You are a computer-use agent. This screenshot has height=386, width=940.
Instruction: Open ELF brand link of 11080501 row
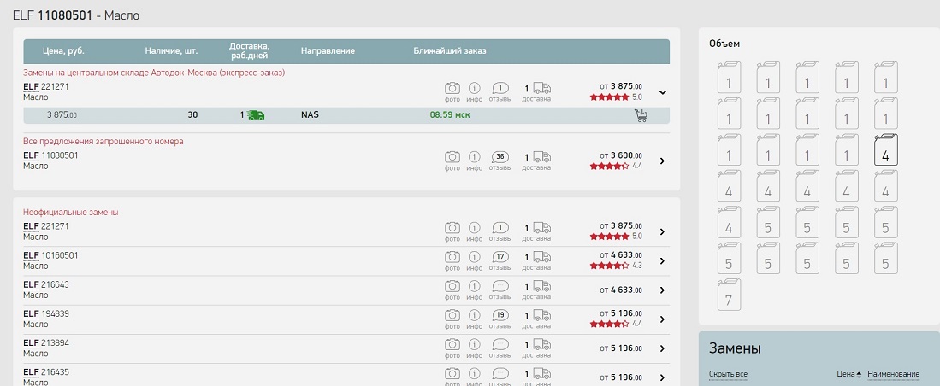(31, 155)
